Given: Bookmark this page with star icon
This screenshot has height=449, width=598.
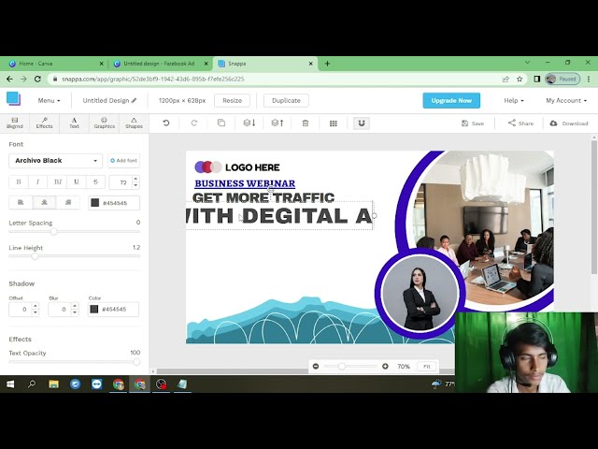Looking at the screenshot, I should [x=520, y=79].
